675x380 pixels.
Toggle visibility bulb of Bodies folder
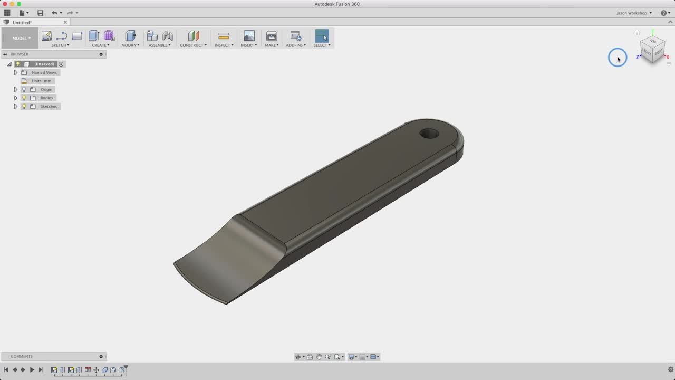pyautogui.click(x=24, y=98)
